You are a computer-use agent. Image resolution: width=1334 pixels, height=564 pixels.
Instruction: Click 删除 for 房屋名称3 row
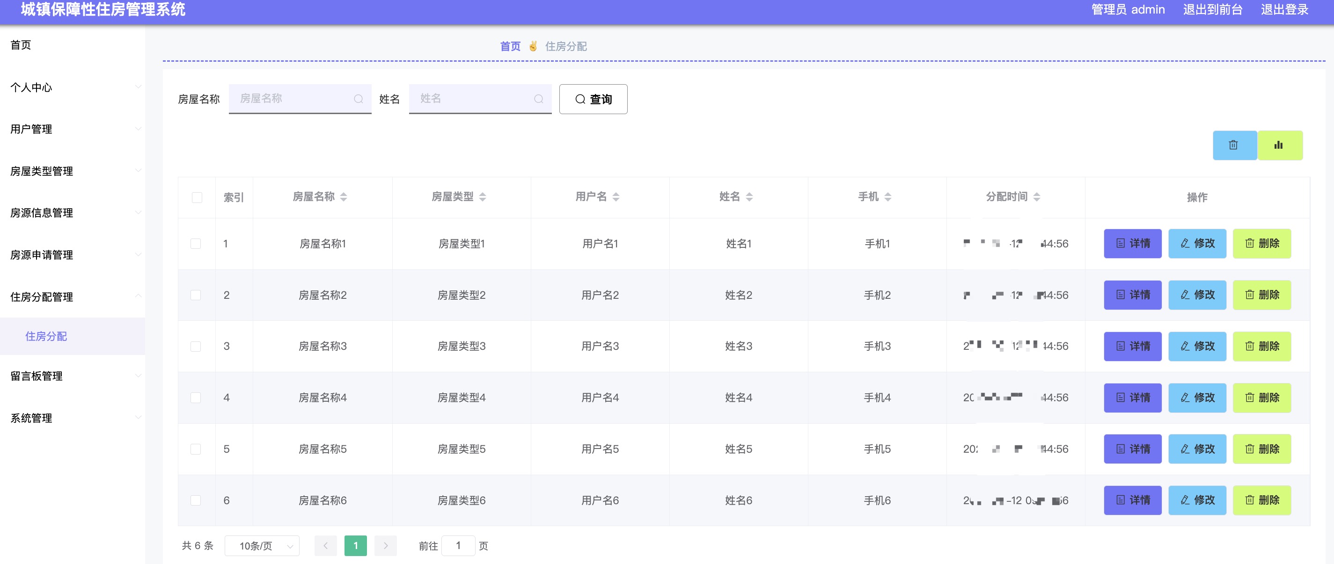pyautogui.click(x=1261, y=346)
